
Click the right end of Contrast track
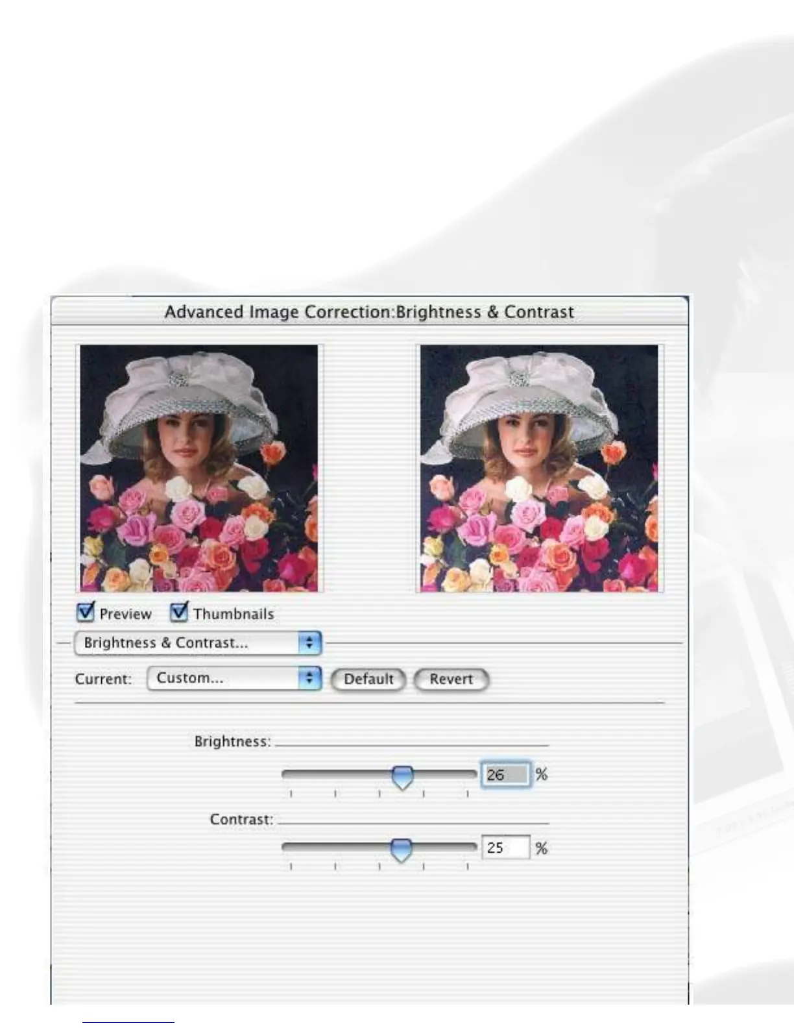point(473,846)
